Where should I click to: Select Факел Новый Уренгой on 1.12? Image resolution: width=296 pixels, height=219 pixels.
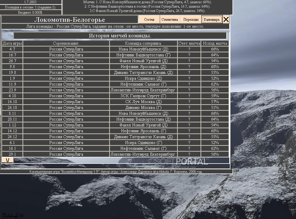click(x=143, y=125)
